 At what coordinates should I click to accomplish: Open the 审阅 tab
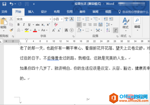(95, 12)
